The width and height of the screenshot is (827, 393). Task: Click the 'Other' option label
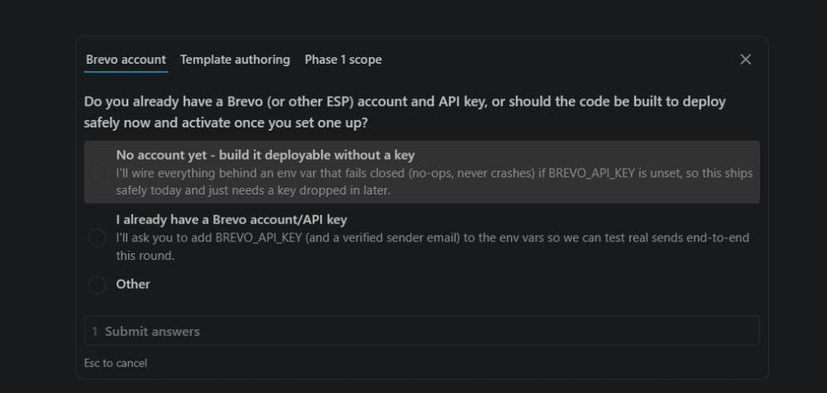tap(133, 284)
